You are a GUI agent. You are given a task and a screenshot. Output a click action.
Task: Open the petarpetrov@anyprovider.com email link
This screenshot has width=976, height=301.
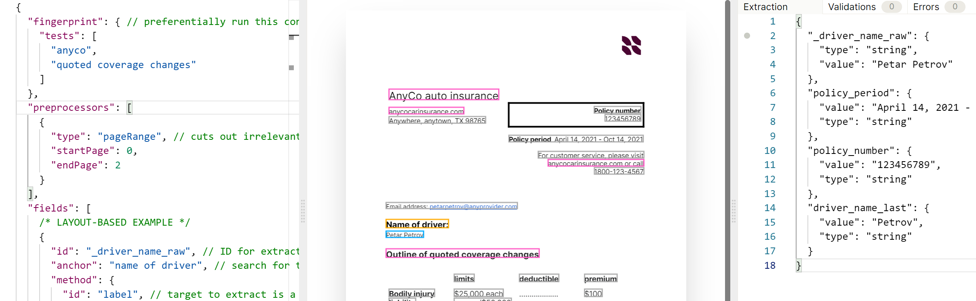(473, 206)
